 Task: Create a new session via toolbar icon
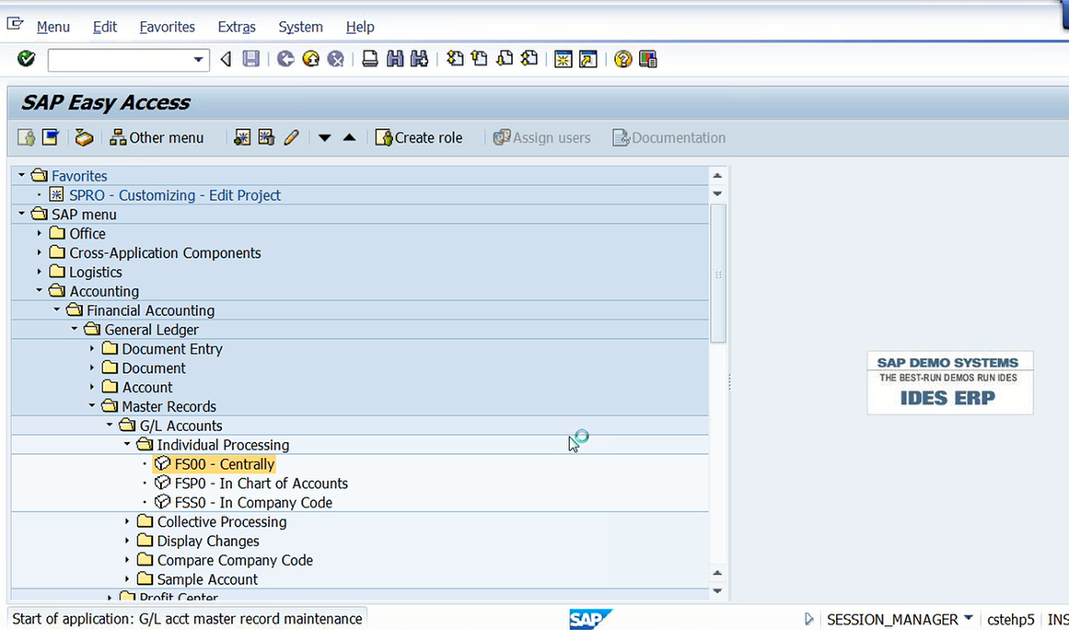click(564, 59)
